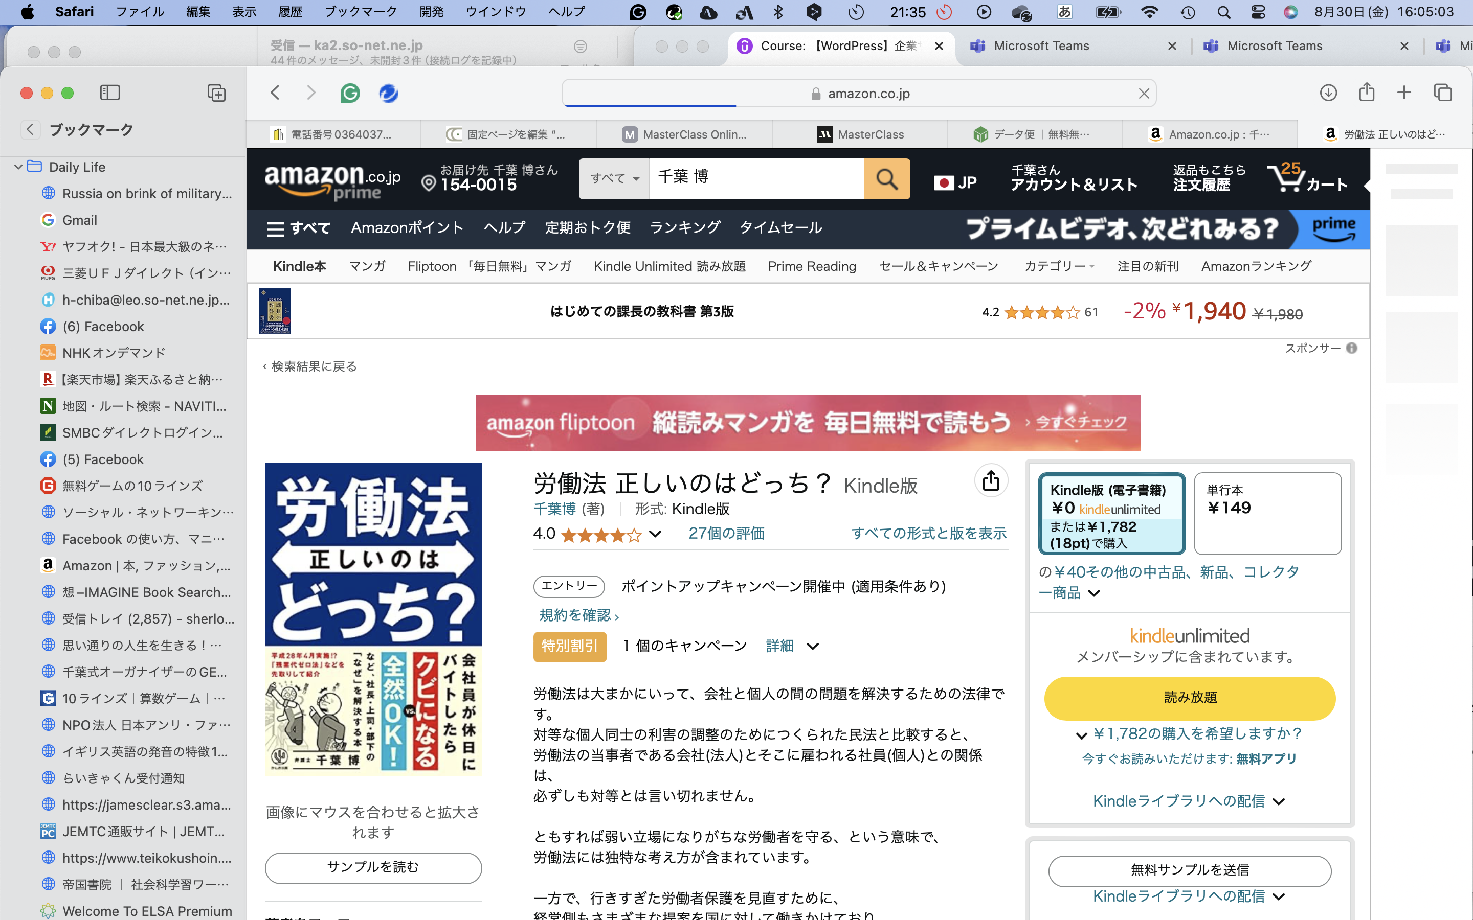
Task: Open the 履歴 menu in menu bar
Action: pos(289,12)
